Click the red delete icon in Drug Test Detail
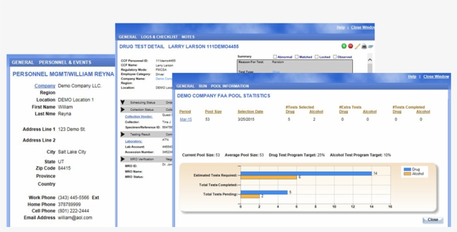The width and height of the screenshot is (457, 232). [x=351, y=46]
